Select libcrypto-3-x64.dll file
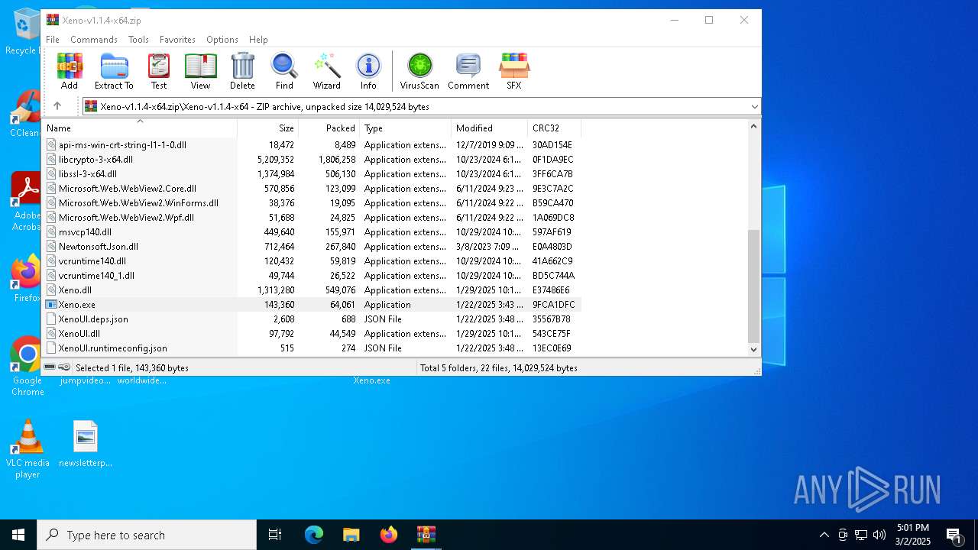 312,159
